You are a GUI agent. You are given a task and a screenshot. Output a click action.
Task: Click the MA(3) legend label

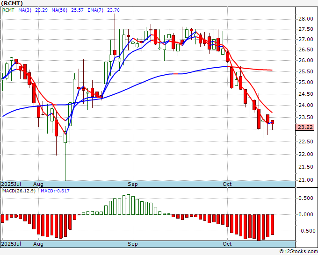(x=25, y=10)
